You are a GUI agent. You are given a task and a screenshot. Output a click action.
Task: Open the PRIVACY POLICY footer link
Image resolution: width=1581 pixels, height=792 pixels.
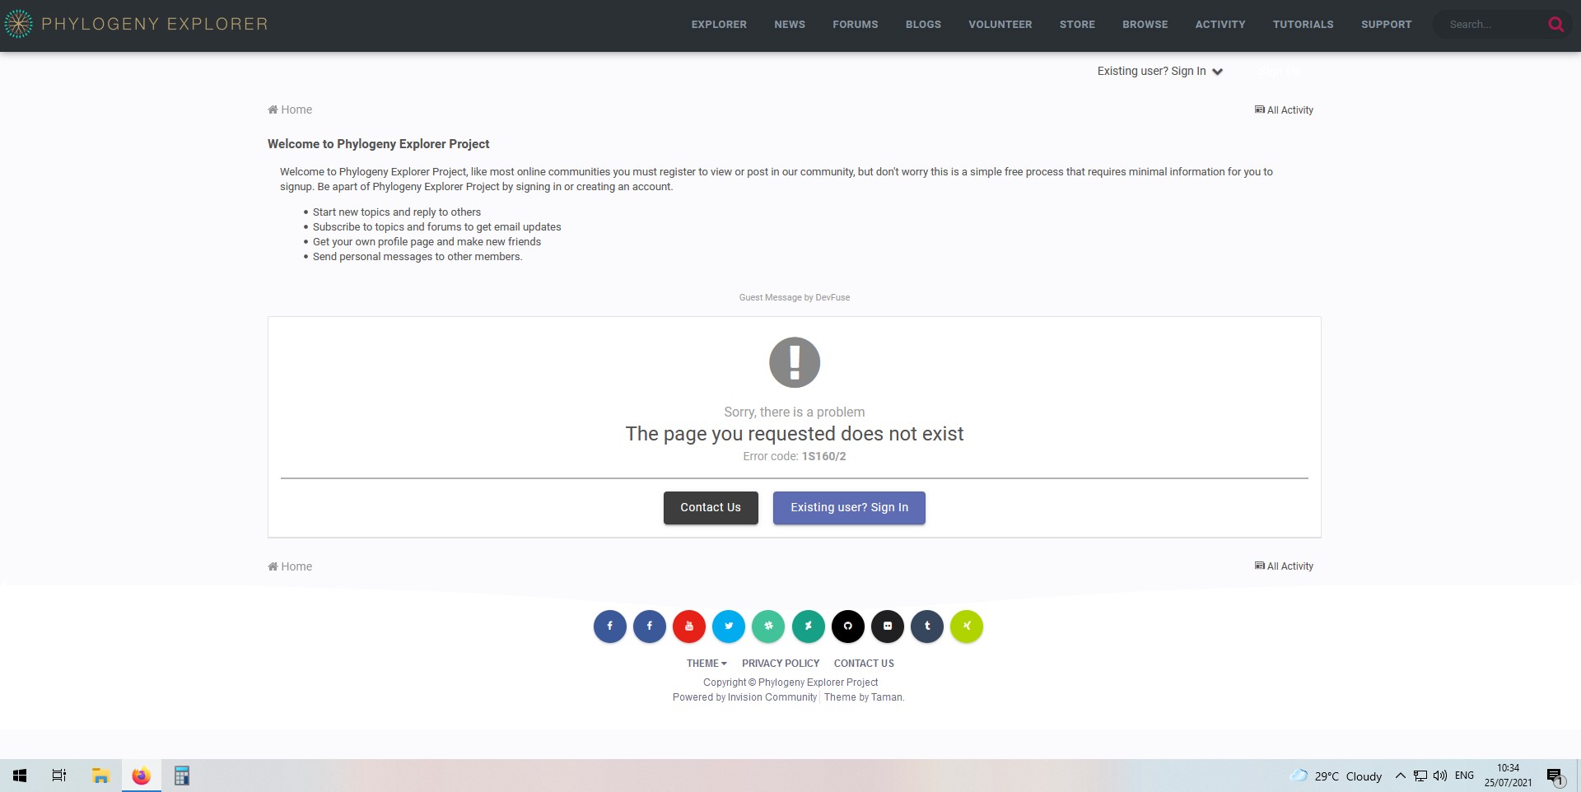(781, 664)
